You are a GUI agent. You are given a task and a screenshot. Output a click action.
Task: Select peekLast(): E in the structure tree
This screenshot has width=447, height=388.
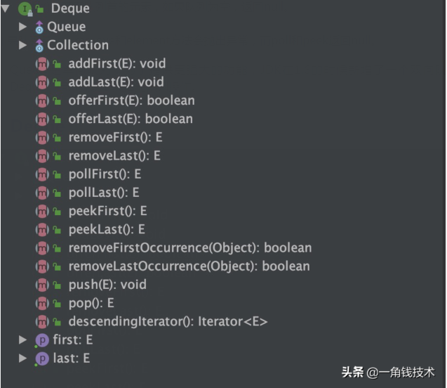106,229
